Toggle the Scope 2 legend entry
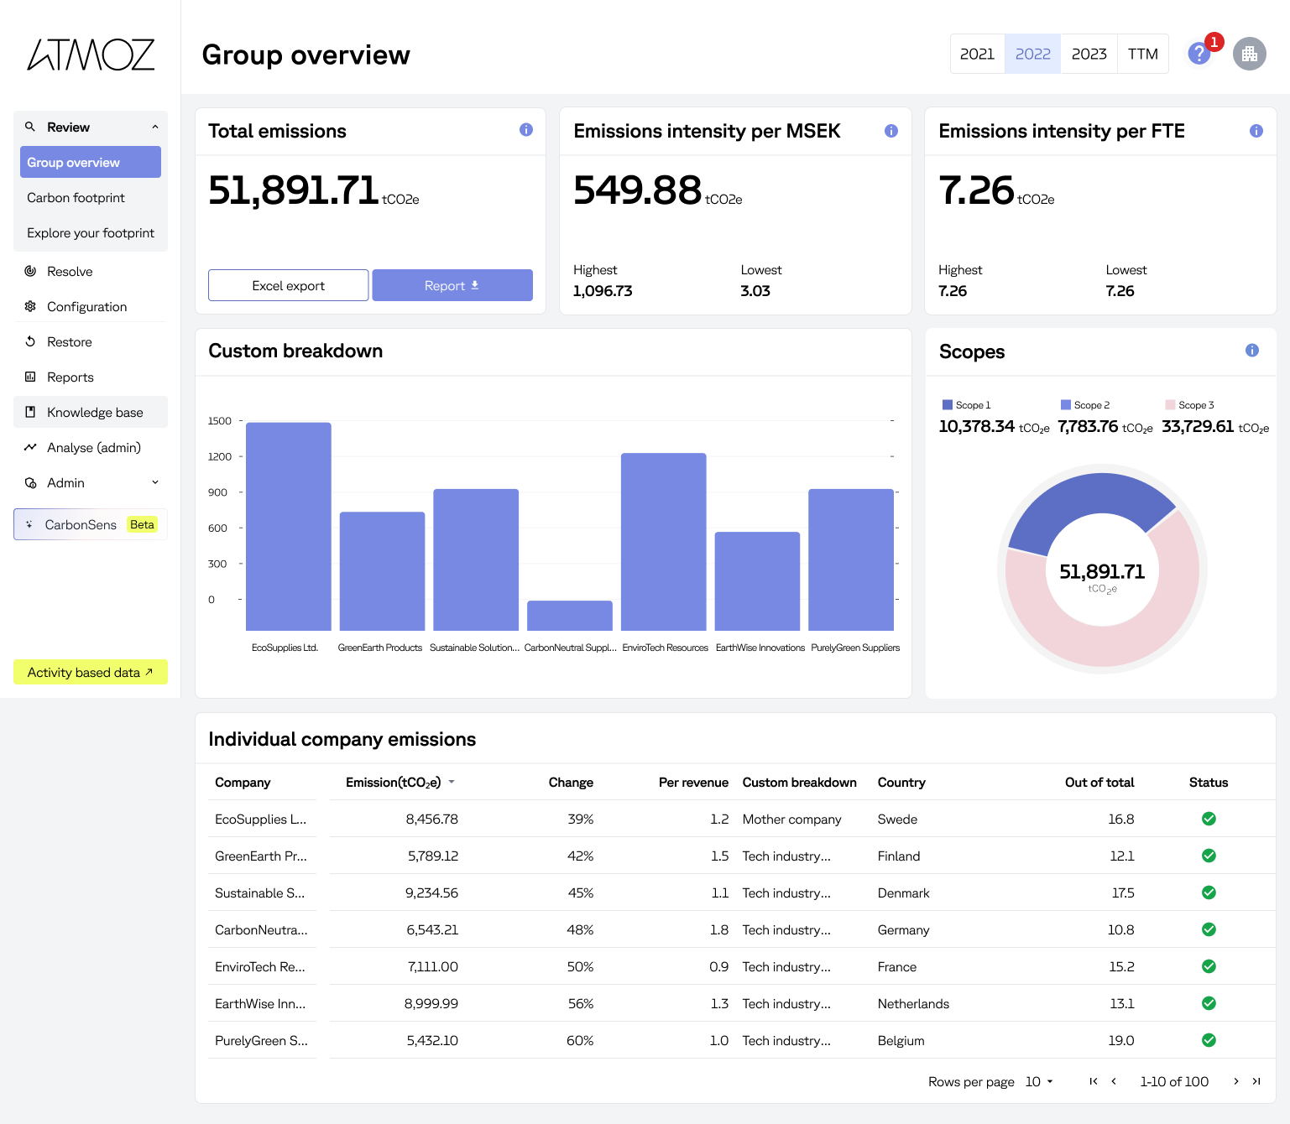Screen dimensions: 1290x1124 click(x=1084, y=405)
